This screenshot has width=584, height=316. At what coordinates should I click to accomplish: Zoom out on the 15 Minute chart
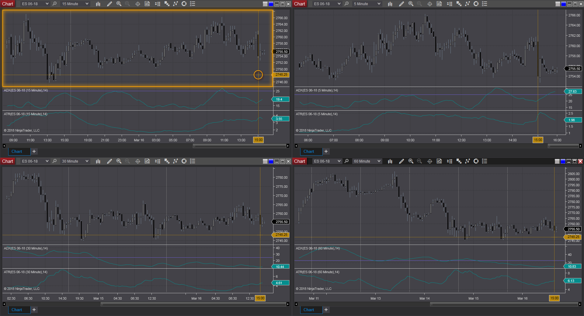[x=127, y=4]
